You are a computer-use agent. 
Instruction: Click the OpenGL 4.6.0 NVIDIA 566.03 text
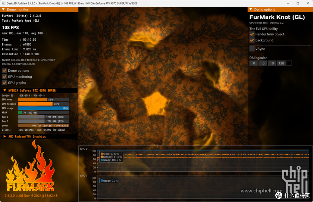[19, 64]
